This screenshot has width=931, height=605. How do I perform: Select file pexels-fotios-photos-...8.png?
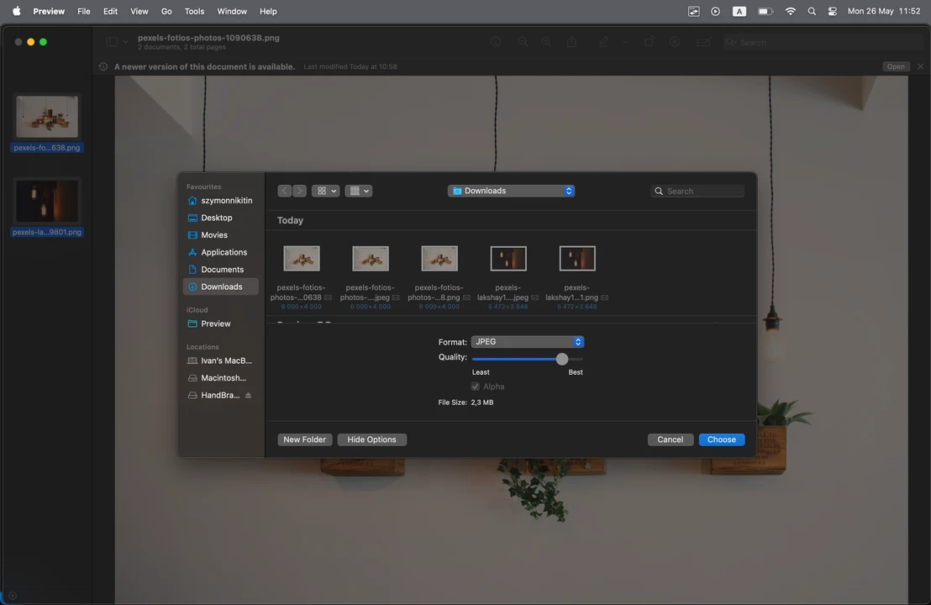pos(439,276)
